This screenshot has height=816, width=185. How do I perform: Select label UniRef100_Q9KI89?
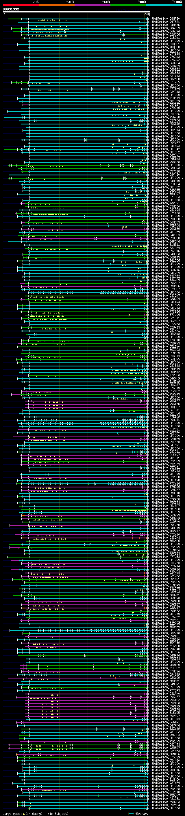(166, 229)
